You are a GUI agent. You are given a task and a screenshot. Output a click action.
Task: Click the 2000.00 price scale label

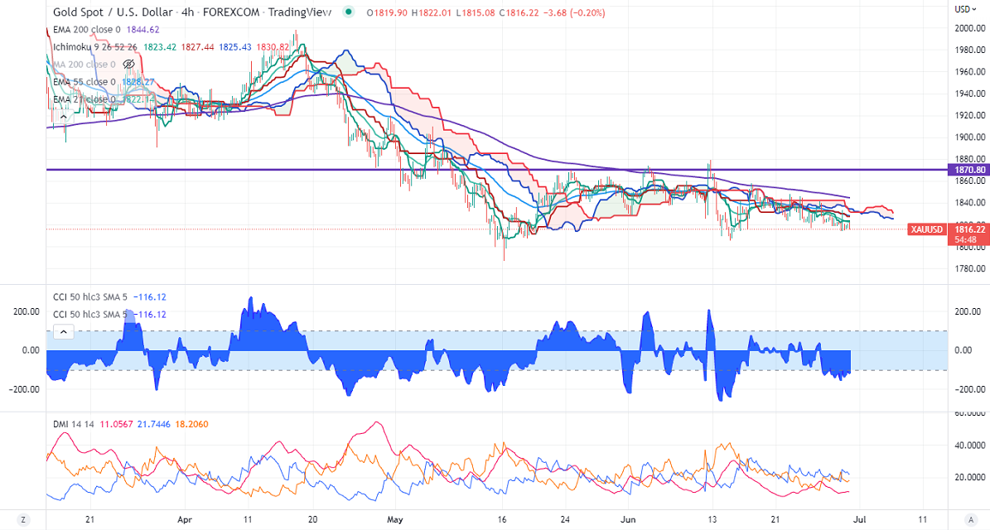coord(971,28)
